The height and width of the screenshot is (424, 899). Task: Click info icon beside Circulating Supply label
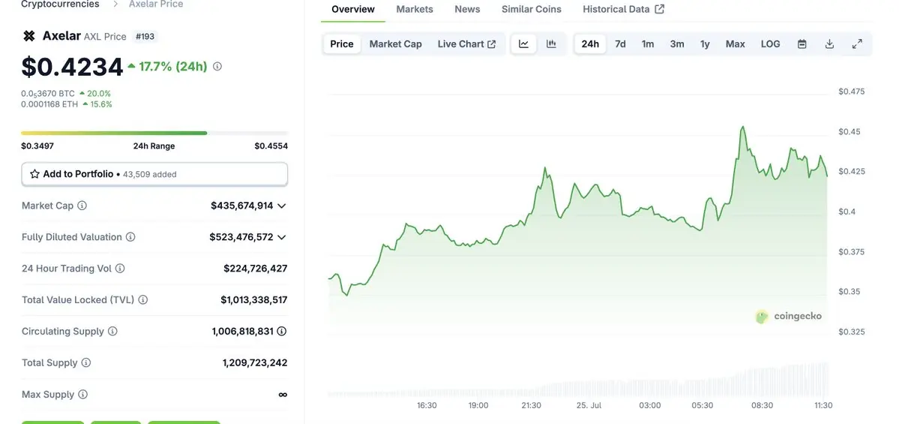pyautogui.click(x=112, y=331)
